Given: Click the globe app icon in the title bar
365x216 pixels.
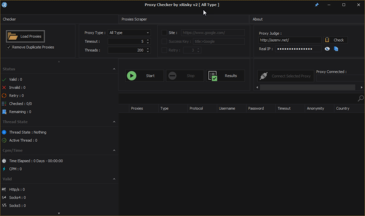Looking at the screenshot, I should (x=4, y=5).
